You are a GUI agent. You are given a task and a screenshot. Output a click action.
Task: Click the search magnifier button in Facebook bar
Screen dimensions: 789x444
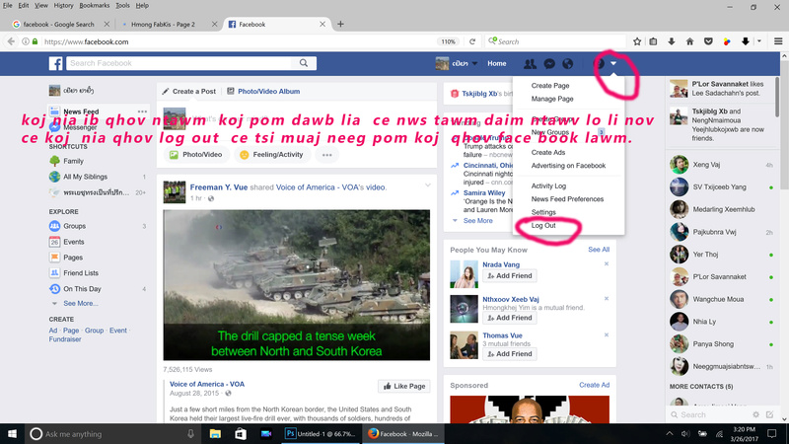pyautogui.click(x=304, y=63)
